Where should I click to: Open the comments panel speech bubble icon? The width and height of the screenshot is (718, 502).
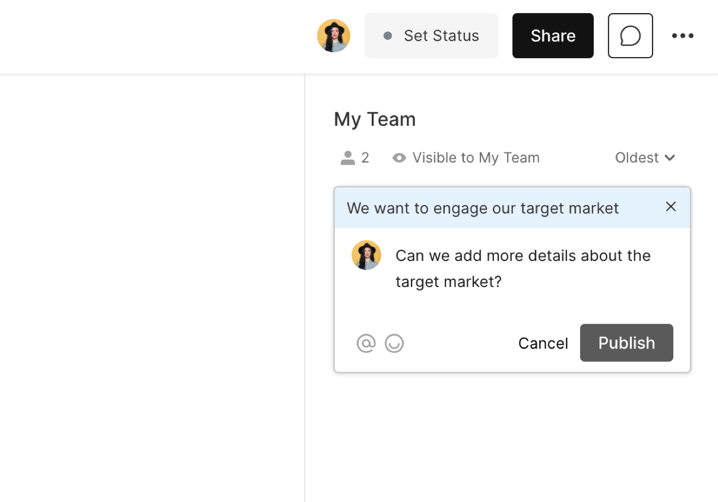tap(630, 36)
